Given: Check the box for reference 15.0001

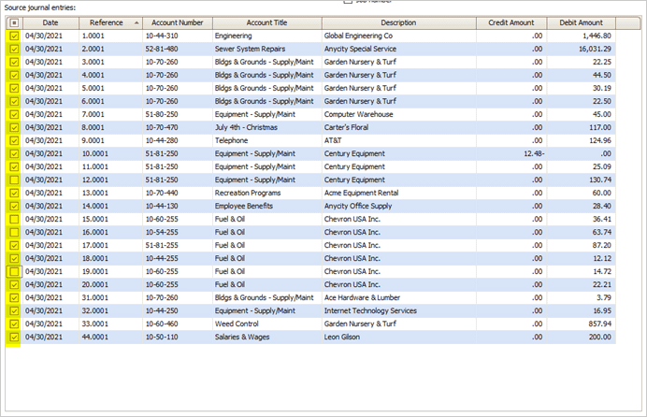Looking at the screenshot, I should [14, 219].
